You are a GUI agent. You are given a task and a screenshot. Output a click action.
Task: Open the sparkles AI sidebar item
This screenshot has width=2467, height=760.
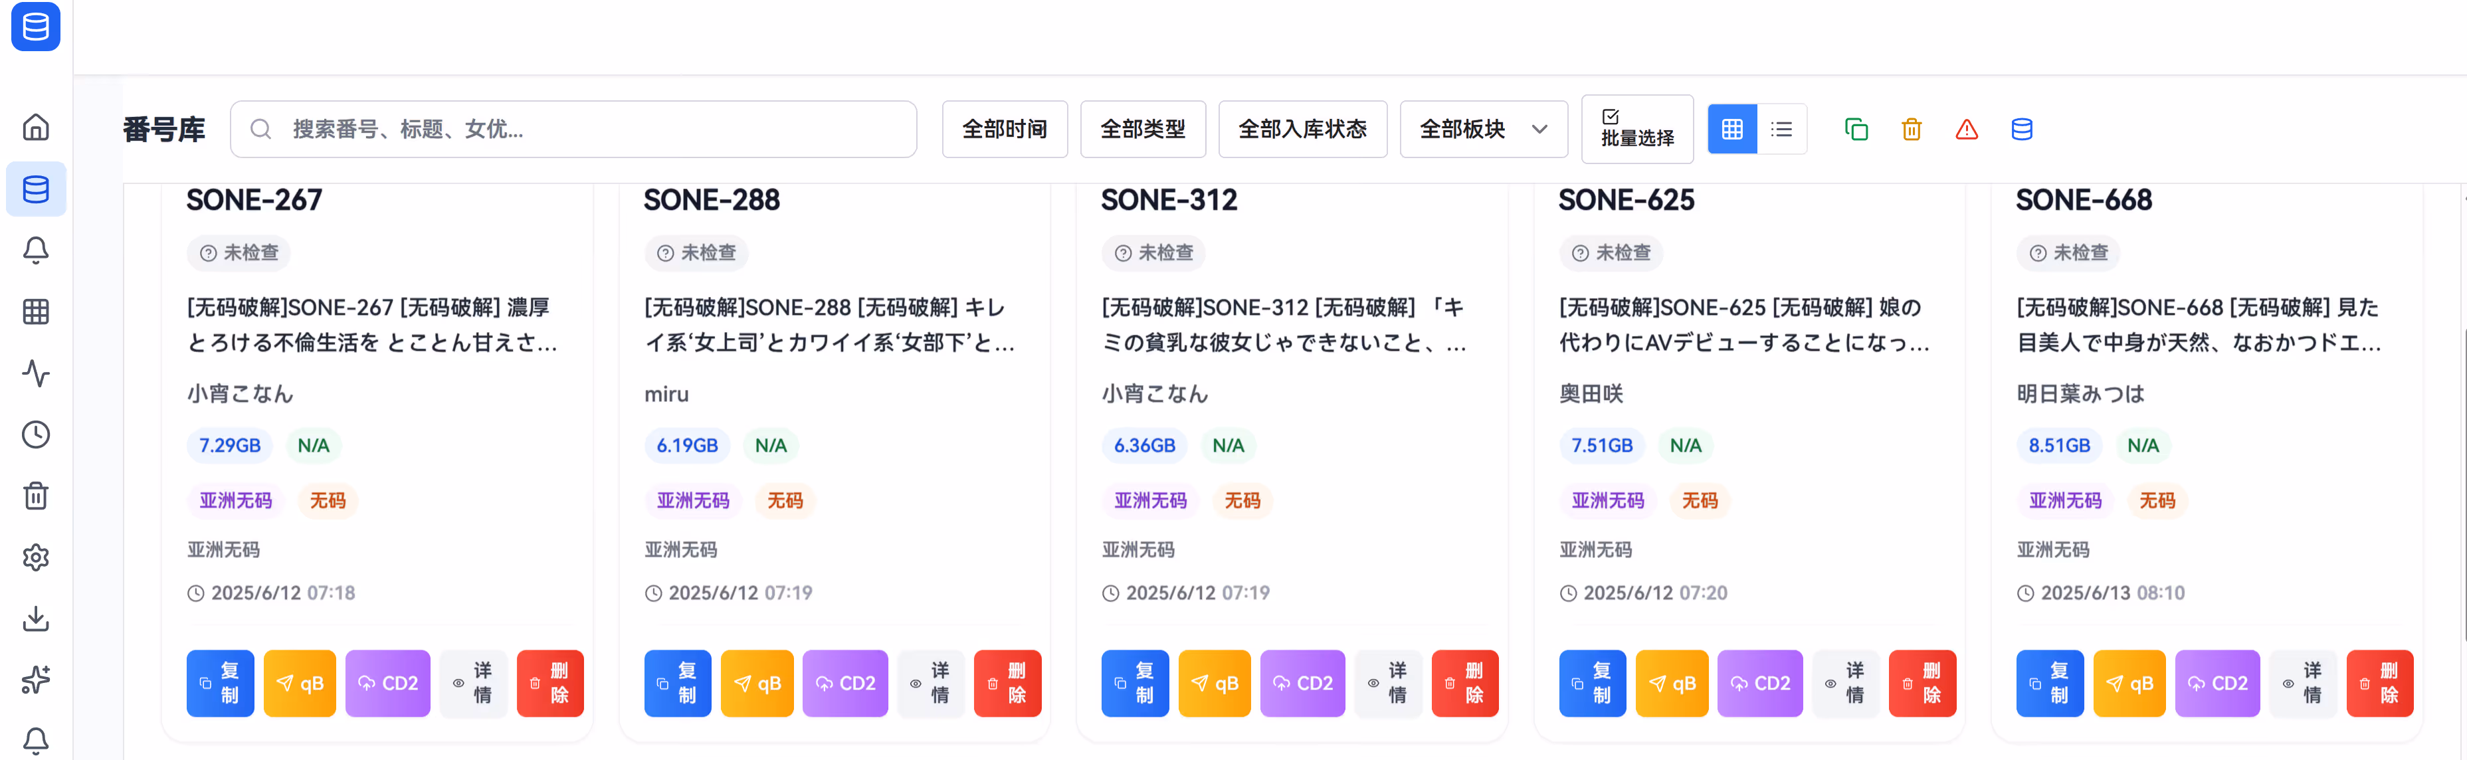point(35,680)
